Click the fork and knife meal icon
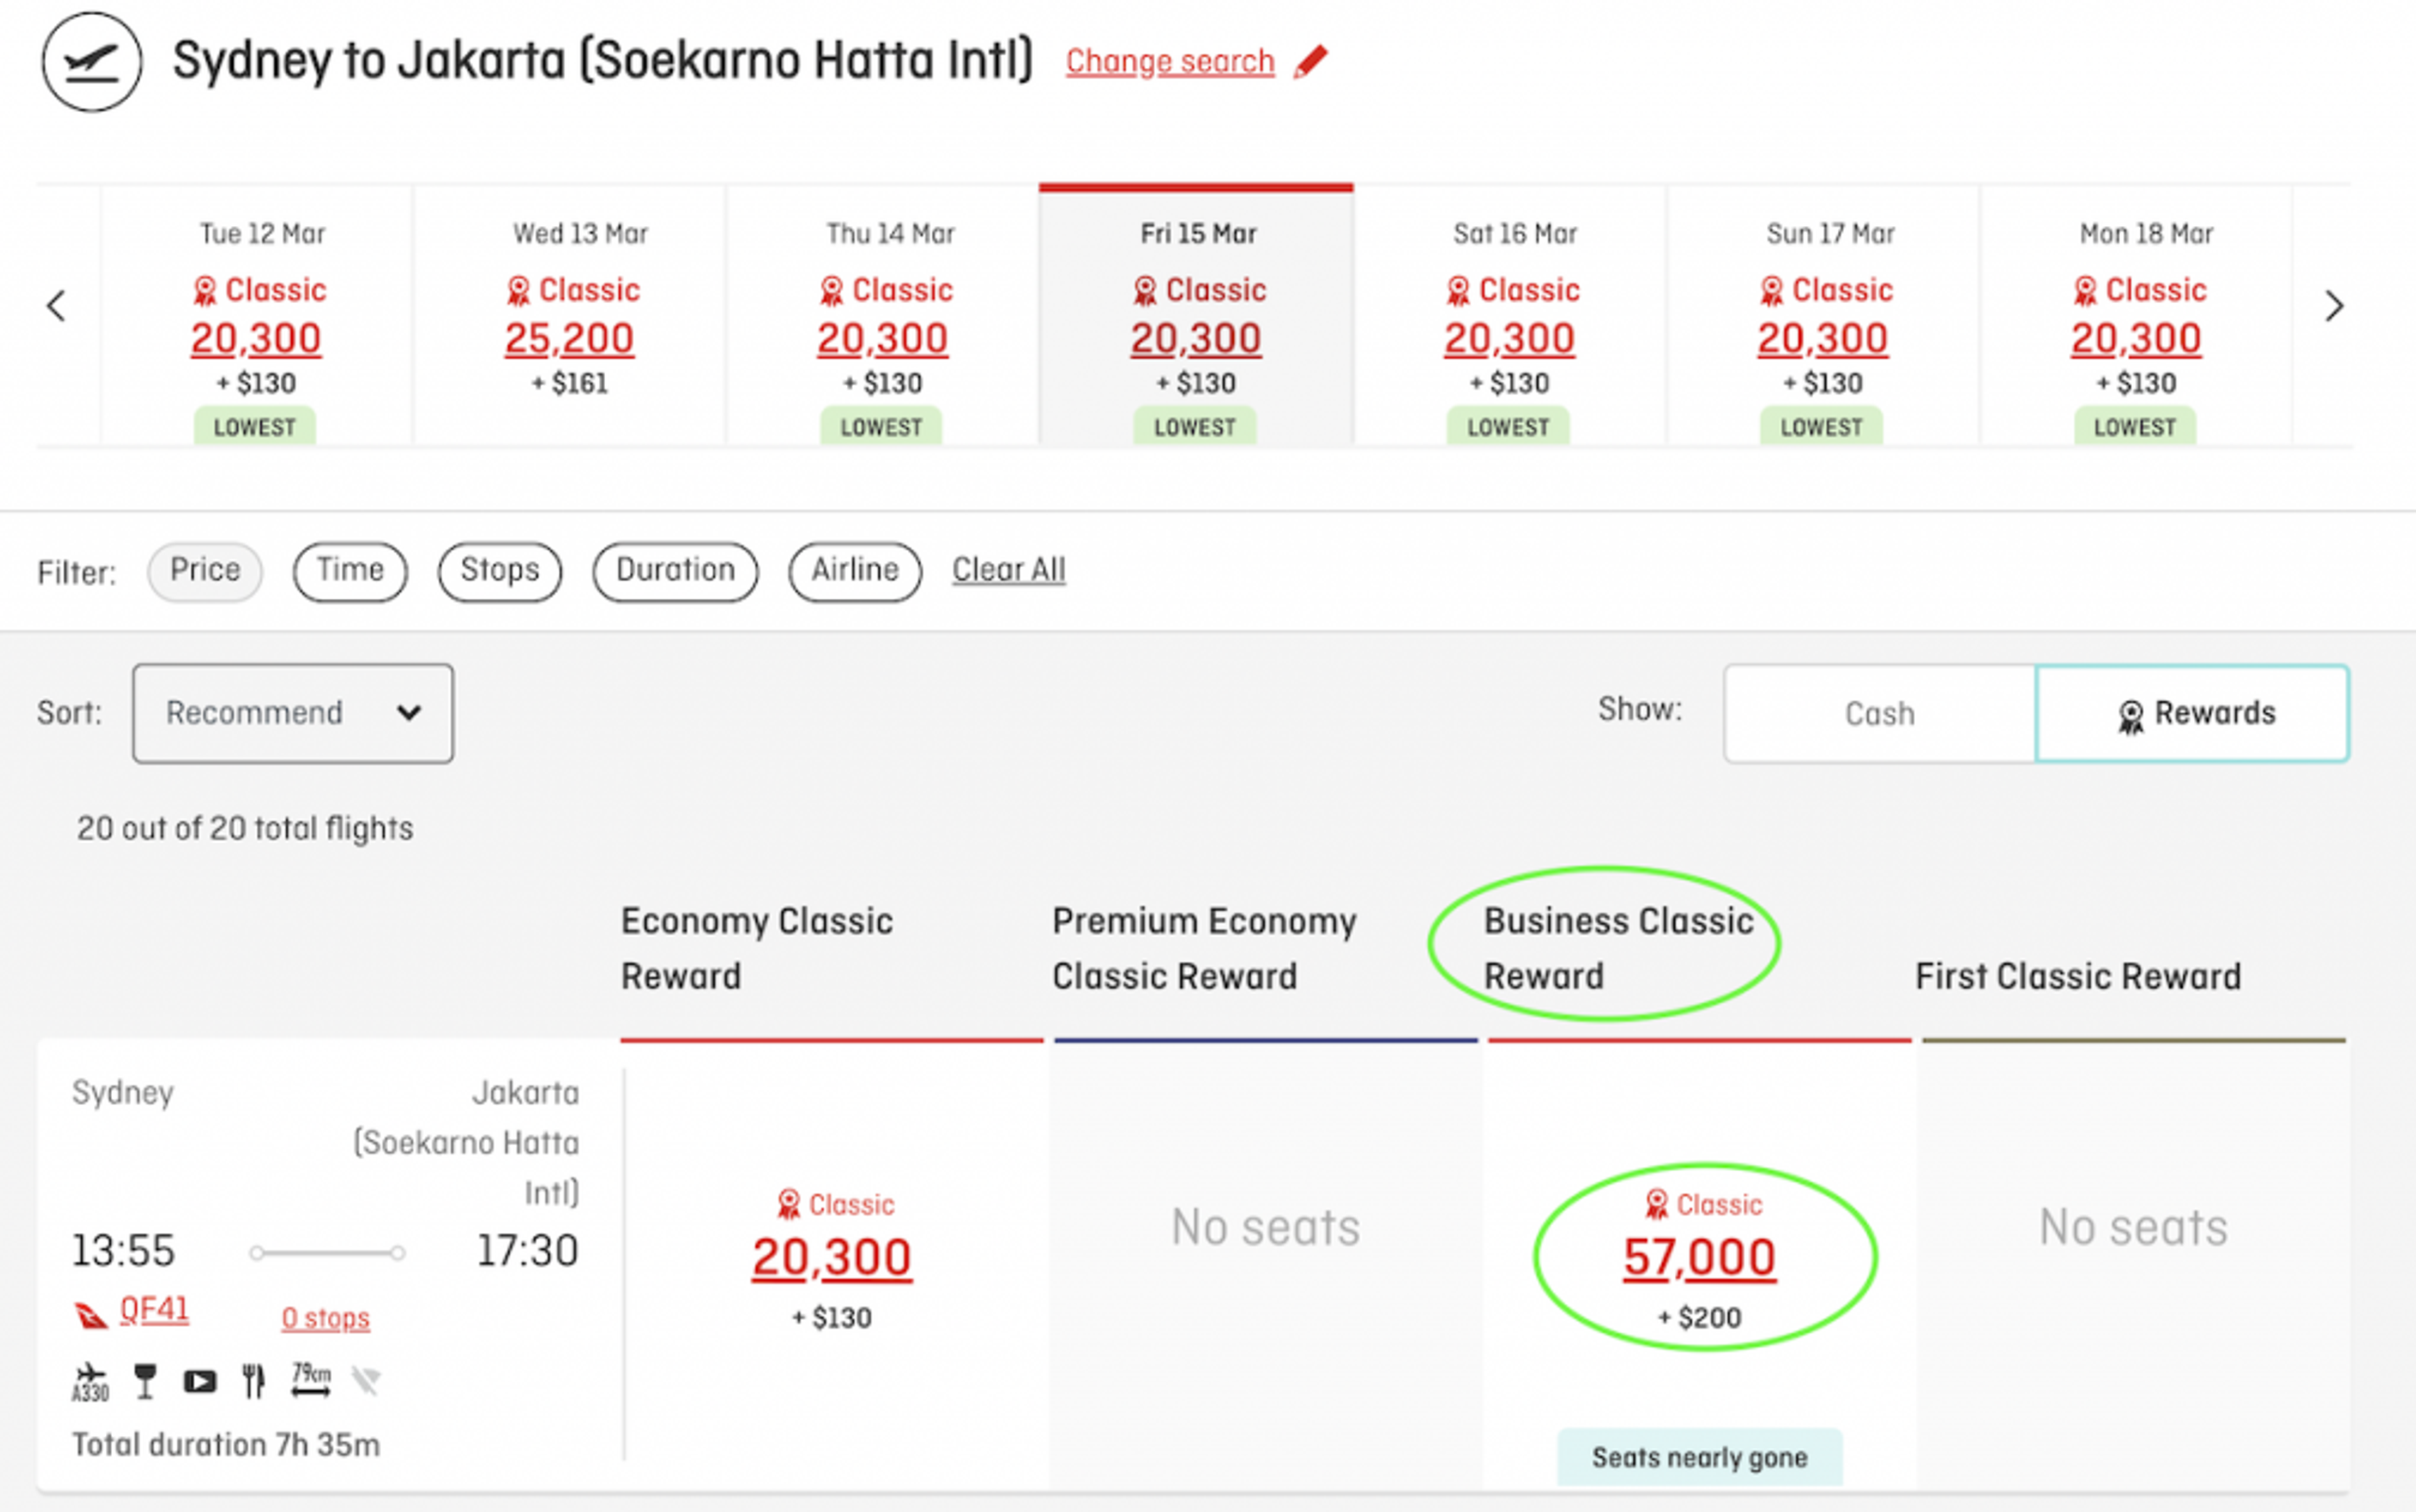Screen dimensions: 2416x1512 coord(254,1381)
